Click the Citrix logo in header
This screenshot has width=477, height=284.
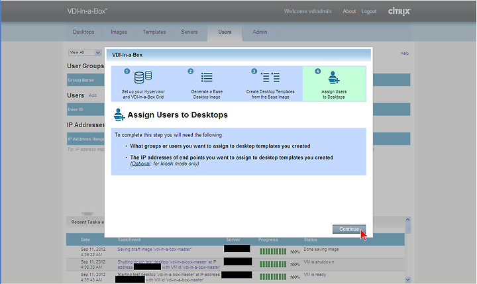(x=399, y=11)
